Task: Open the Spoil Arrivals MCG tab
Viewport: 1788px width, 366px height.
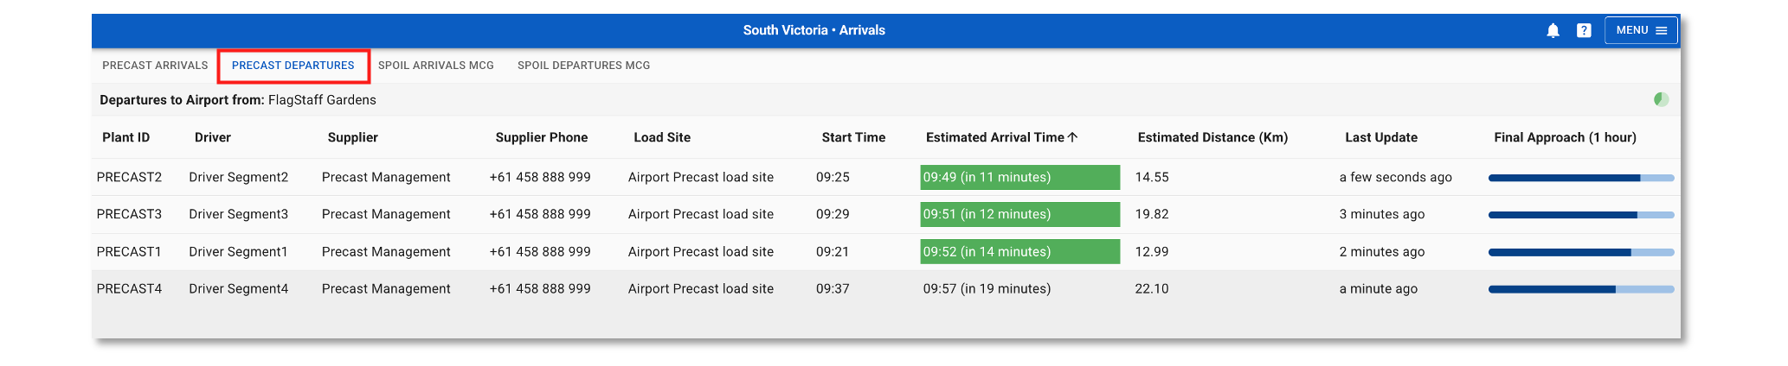Action: (x=436, y=66)
